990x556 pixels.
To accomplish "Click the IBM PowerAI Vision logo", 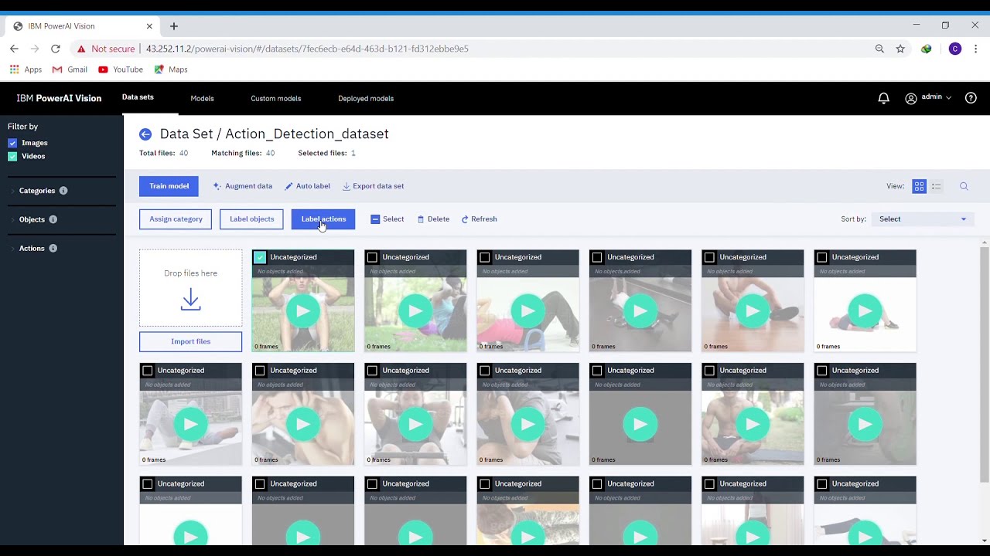I will coord(59,98).
